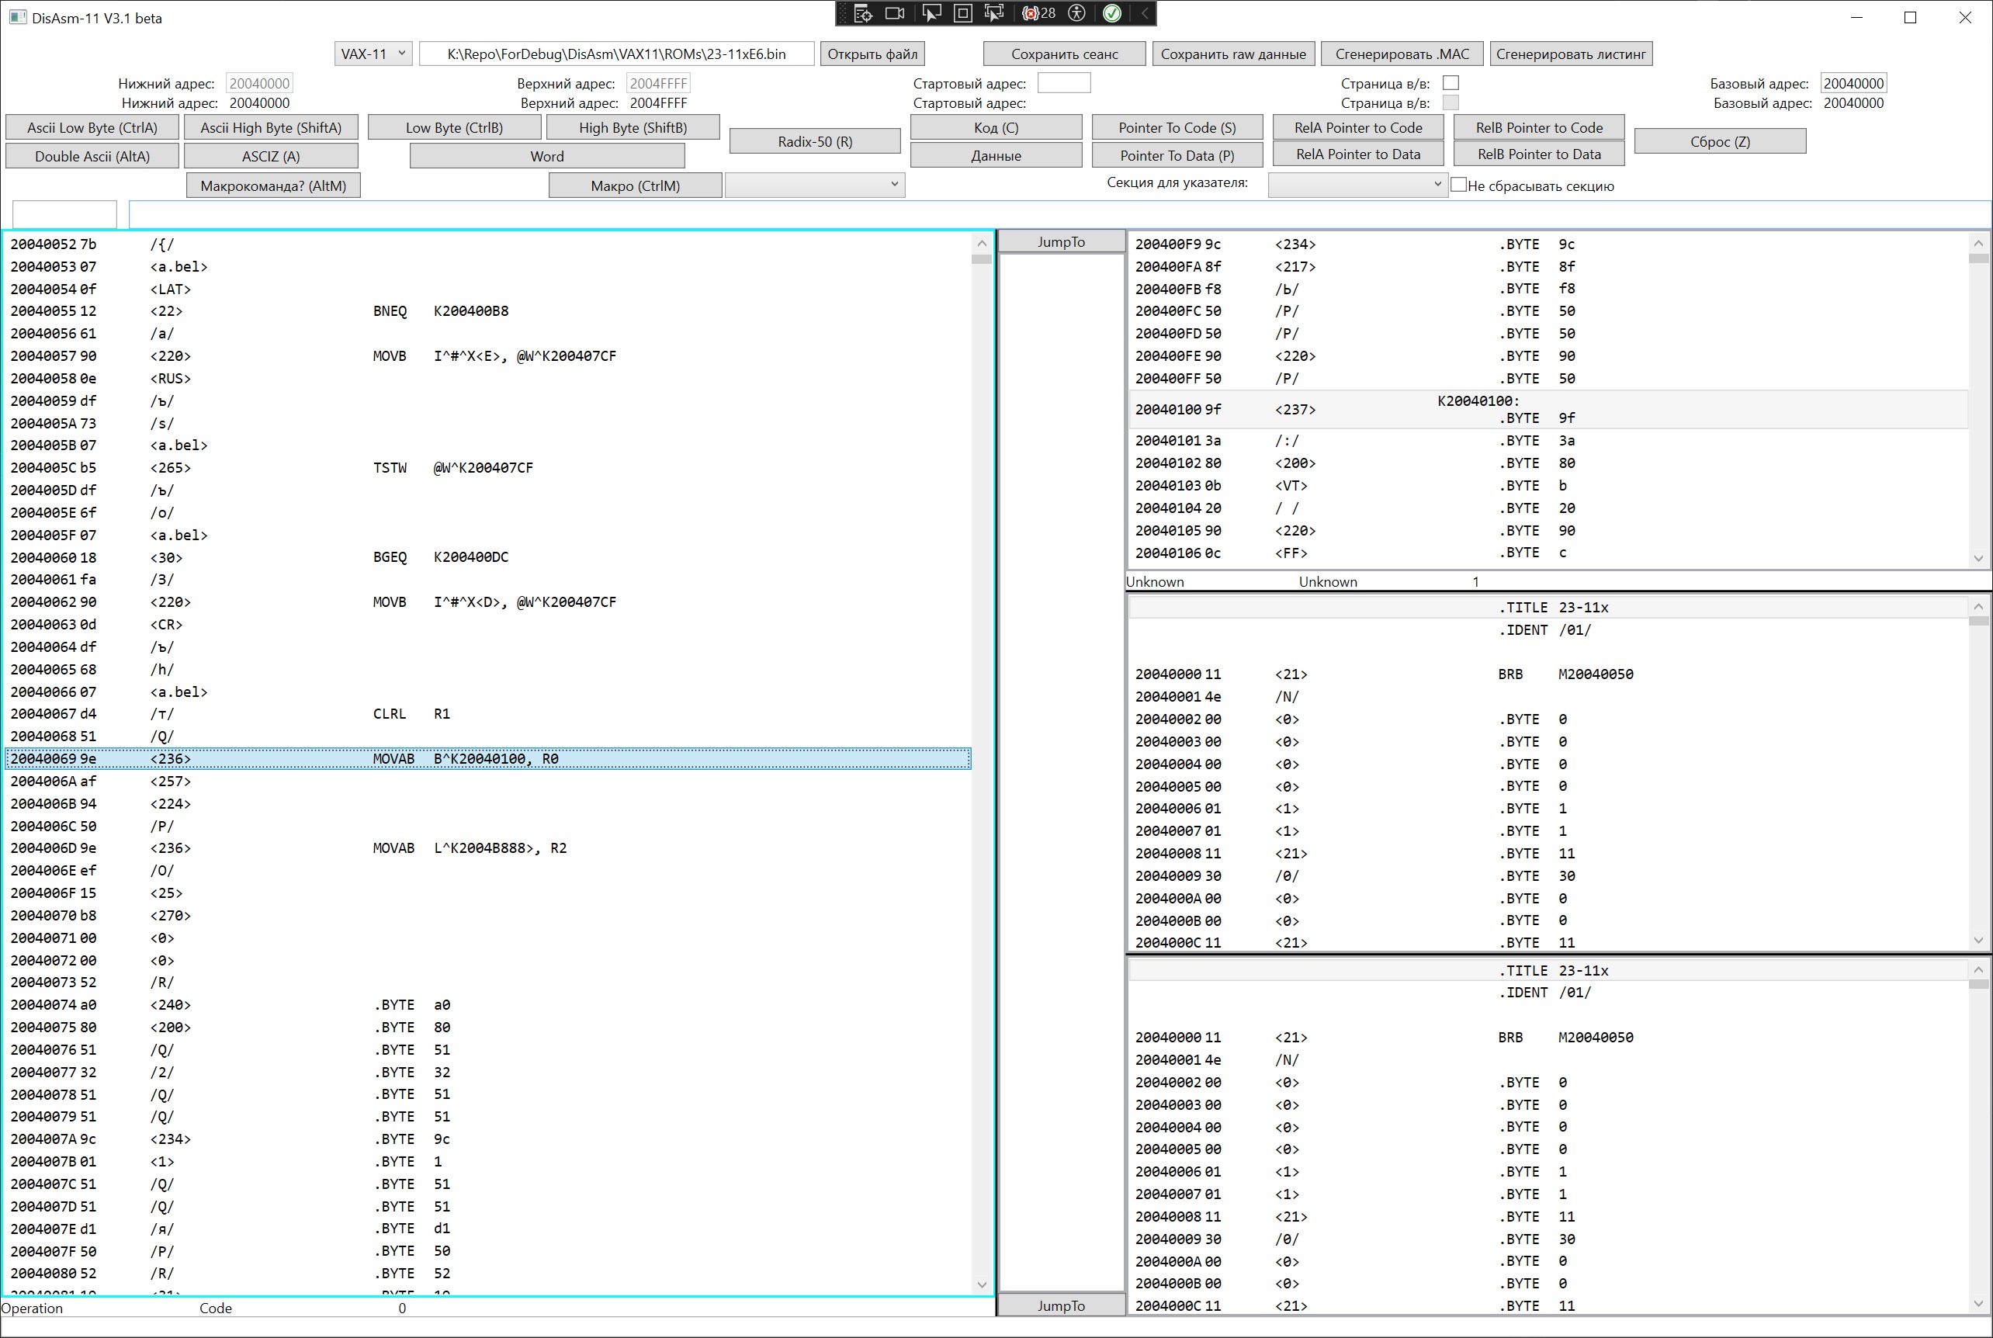Image resolution: width=1993 pixels, height=1338 pixels.
Task: Click the Track Focused Element icon
Action: pos(994,12)
